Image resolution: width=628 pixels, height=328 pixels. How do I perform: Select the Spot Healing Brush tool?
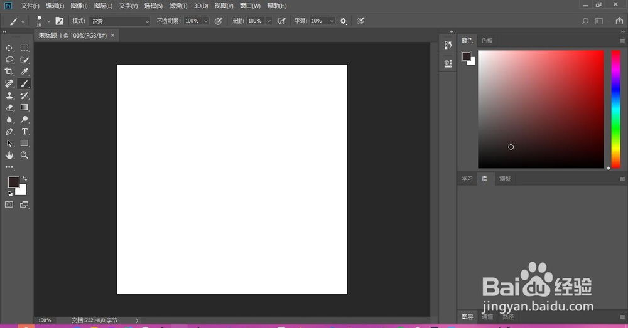coord(9,83)
